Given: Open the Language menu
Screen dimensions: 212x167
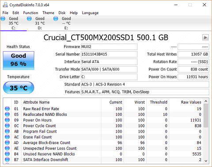Looking at the screenshot, I should pos(90,13).
